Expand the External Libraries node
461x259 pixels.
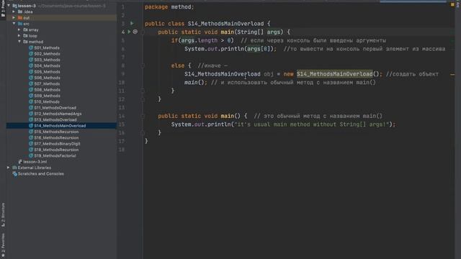(x=8, y=168)
